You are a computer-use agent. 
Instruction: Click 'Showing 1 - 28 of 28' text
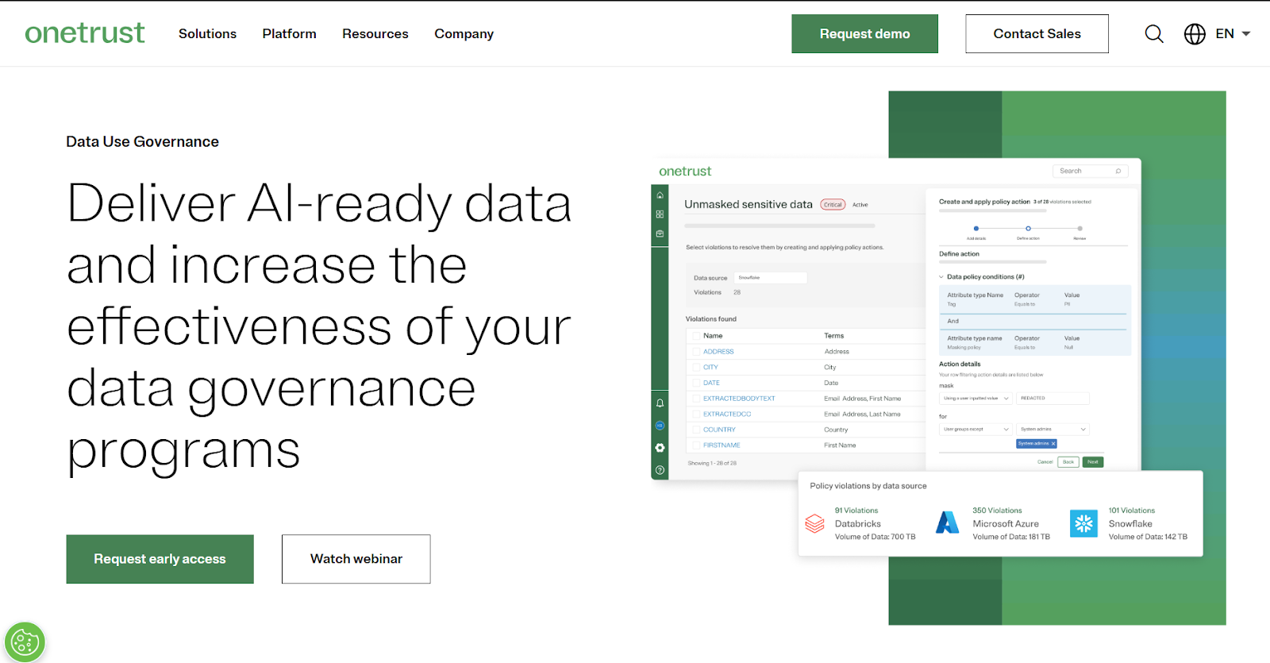coord(712,463)
